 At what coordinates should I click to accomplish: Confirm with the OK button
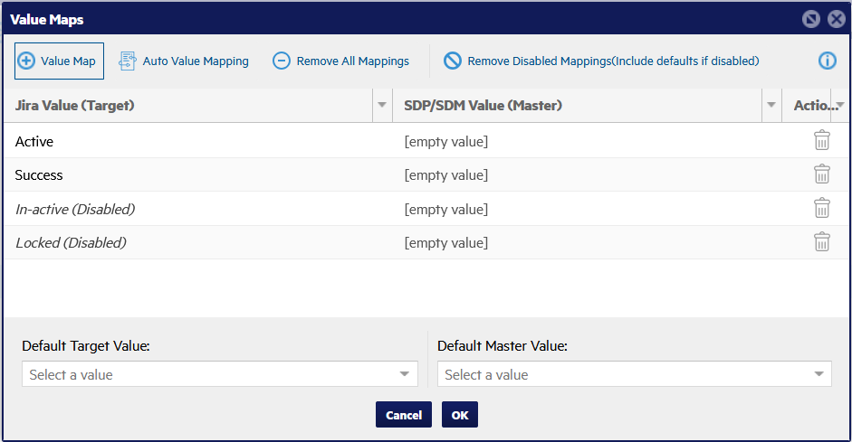point(460,415)
